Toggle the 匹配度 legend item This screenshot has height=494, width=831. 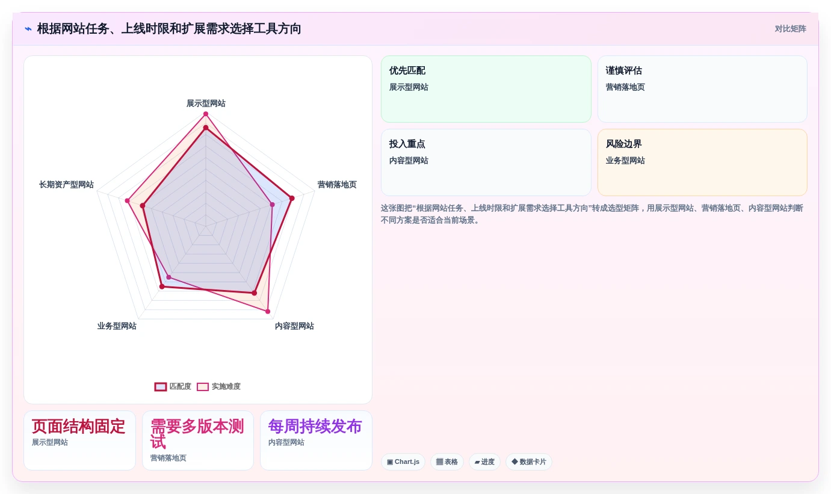pyautogui.click(x=173, y=386)
